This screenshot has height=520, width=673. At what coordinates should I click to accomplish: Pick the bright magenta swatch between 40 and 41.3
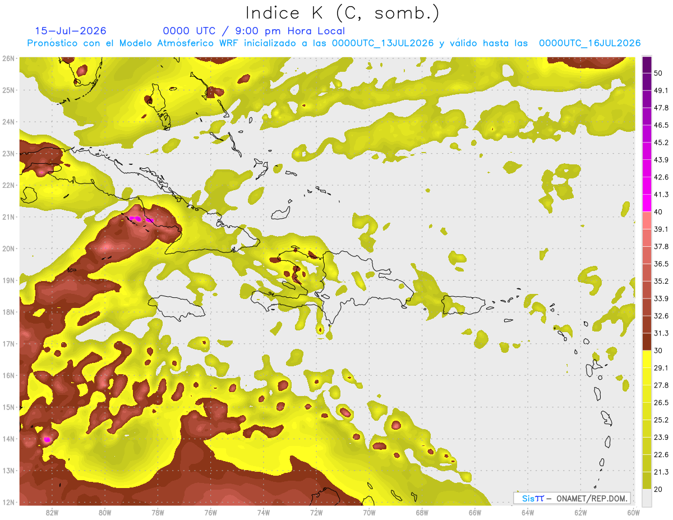point(647,203)
